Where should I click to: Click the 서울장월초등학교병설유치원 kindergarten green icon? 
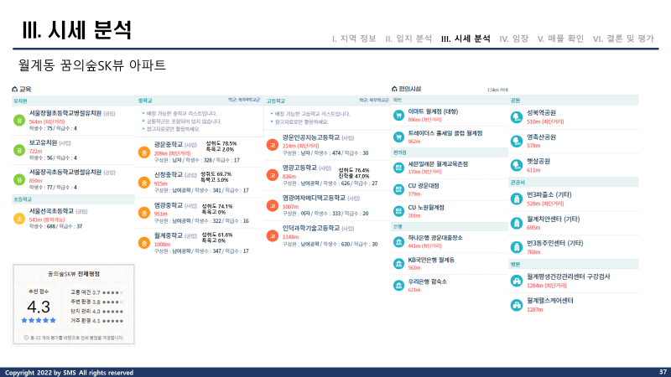click(19, 121)
